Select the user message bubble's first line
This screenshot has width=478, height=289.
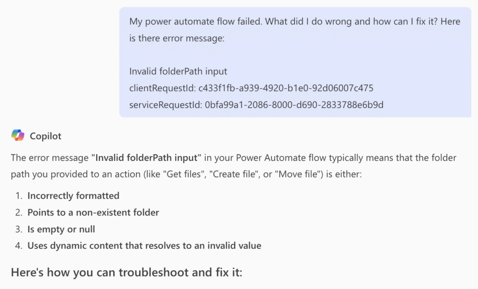coord(295,21)
